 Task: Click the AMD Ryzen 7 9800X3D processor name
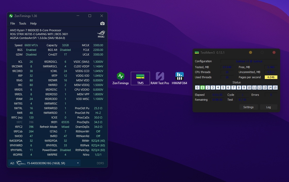(x=36, y=30)
